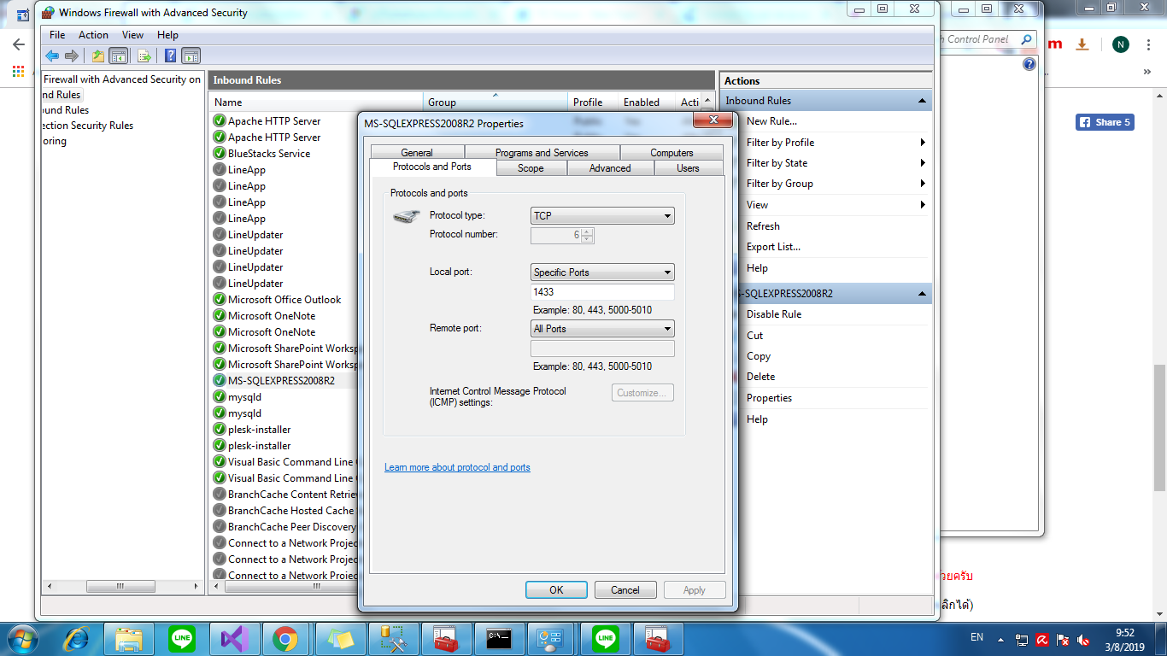This screenshot has width=1167, height=656.
Task: Expand the Filter by Group submenu
Action: coord(924,184)
